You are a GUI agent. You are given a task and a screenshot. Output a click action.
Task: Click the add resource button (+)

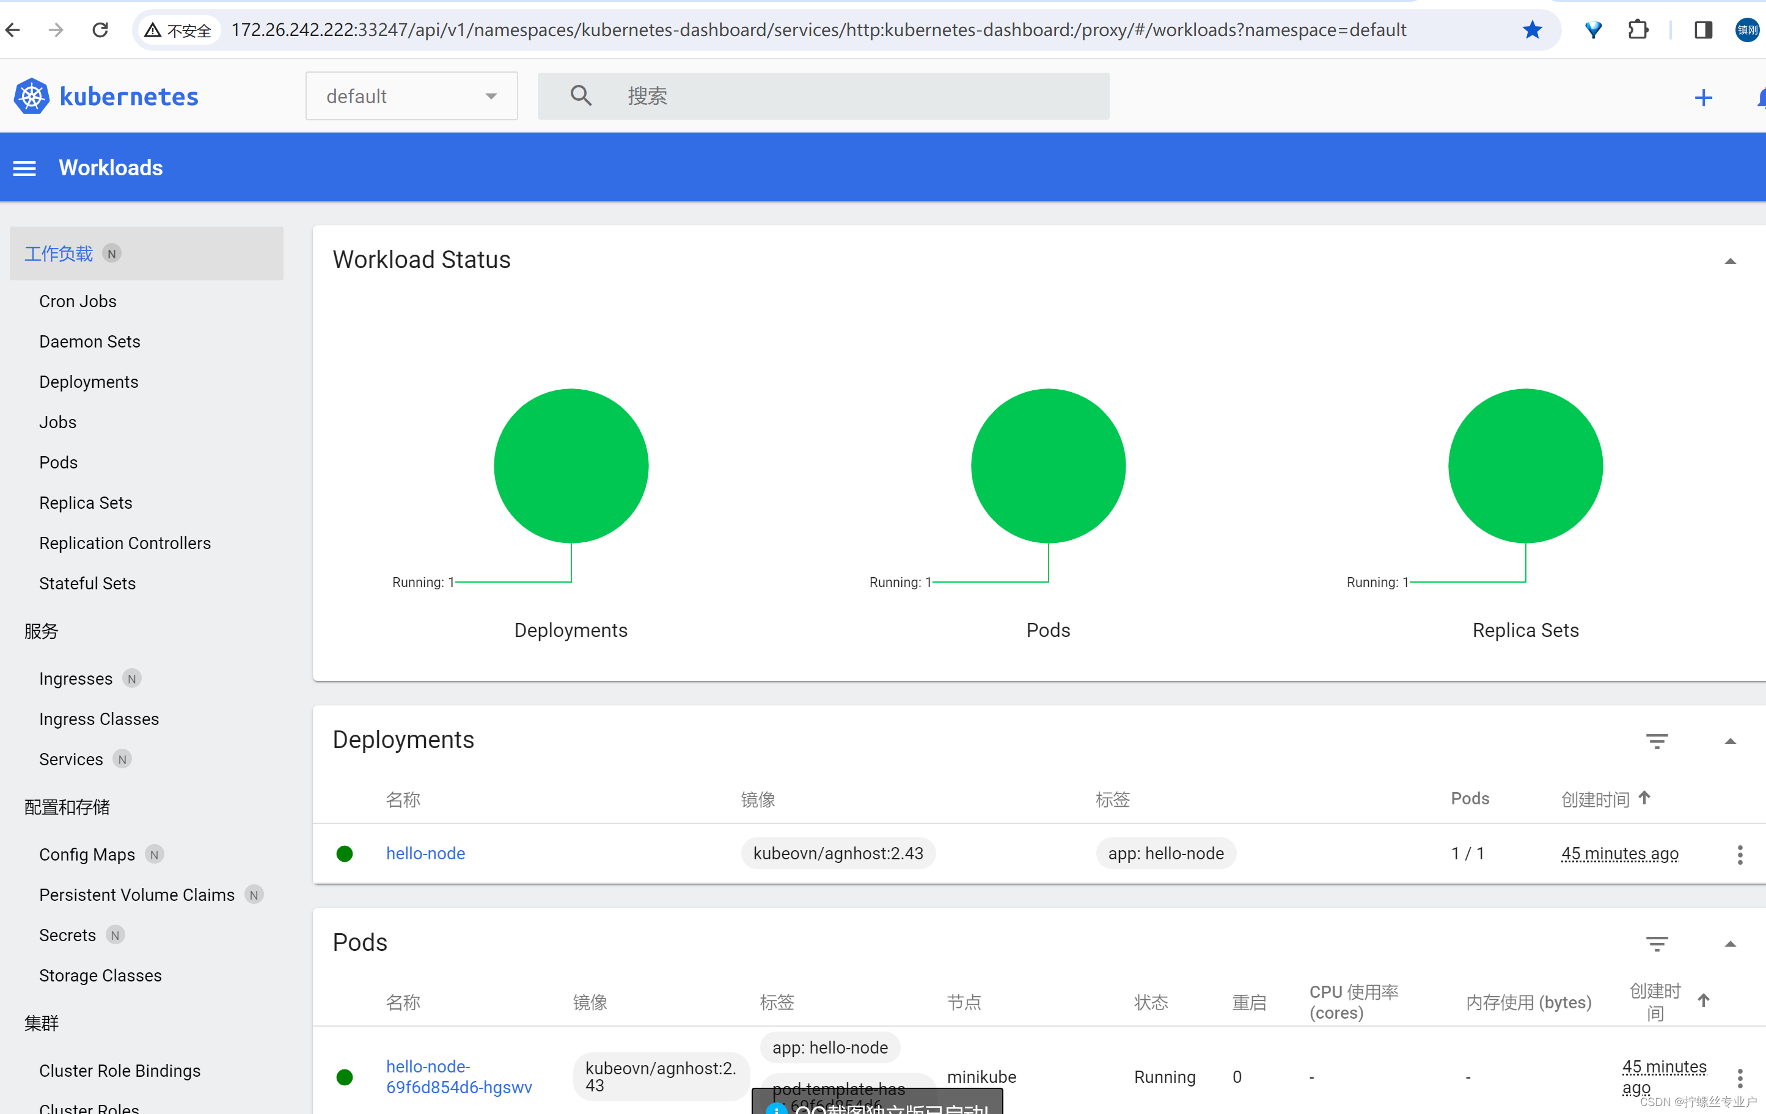pos(1703,98)
